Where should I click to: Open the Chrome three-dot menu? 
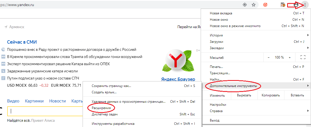(x=305, y=5)
